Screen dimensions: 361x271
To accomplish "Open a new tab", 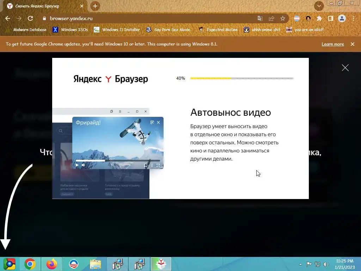I will [x=95, y=6].
